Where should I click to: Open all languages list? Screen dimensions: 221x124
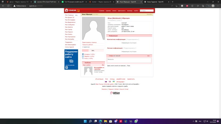click(120, 82)
